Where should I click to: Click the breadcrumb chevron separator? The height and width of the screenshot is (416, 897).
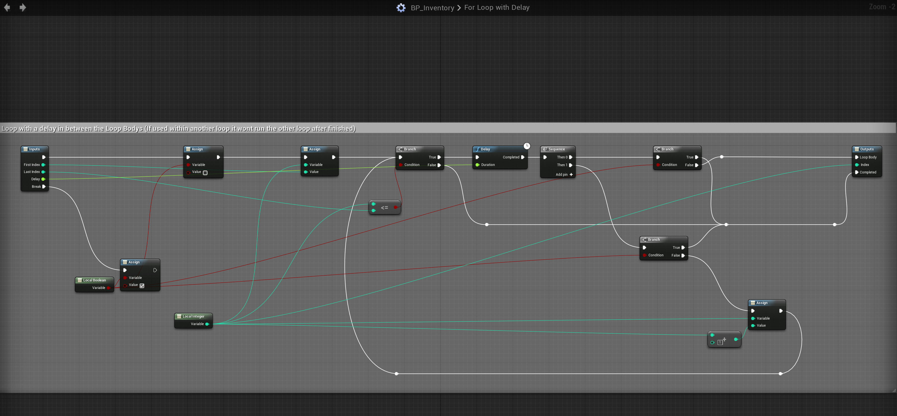(459, 8)
